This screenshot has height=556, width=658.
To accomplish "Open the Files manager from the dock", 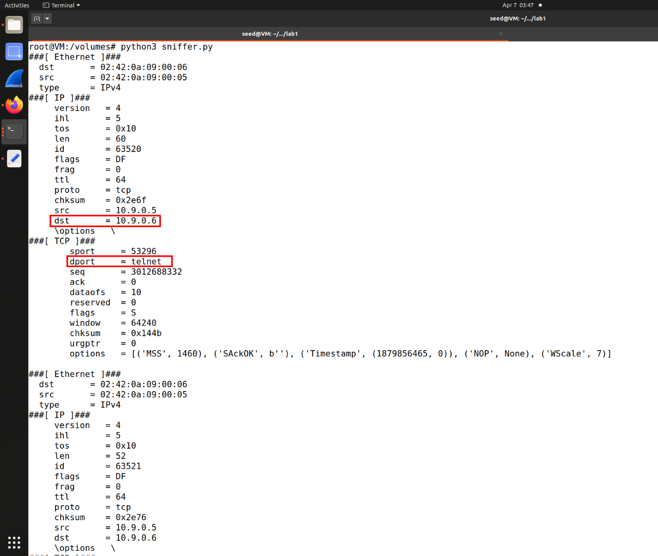I will 14,25.
